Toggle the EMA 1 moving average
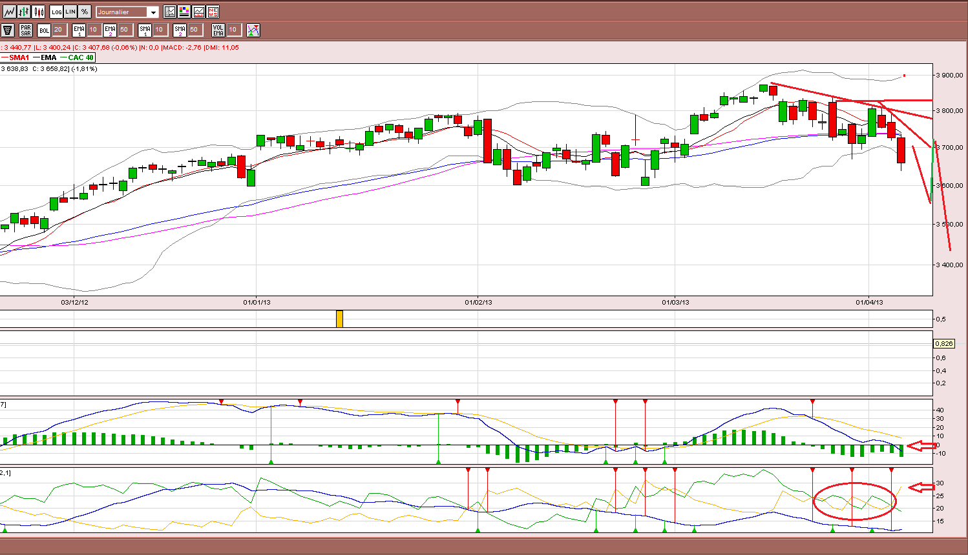Image resolution: width=968 pixels, height=555 pixels. 79,30
